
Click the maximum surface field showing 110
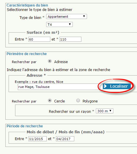coord(70,39)
